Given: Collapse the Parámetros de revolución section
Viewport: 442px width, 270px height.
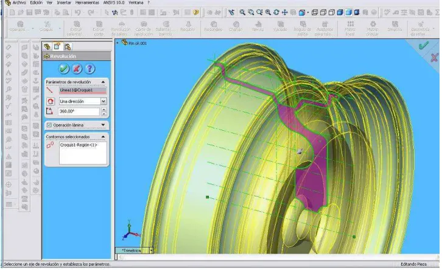Looking at the screenshot, I should (103, 82).
